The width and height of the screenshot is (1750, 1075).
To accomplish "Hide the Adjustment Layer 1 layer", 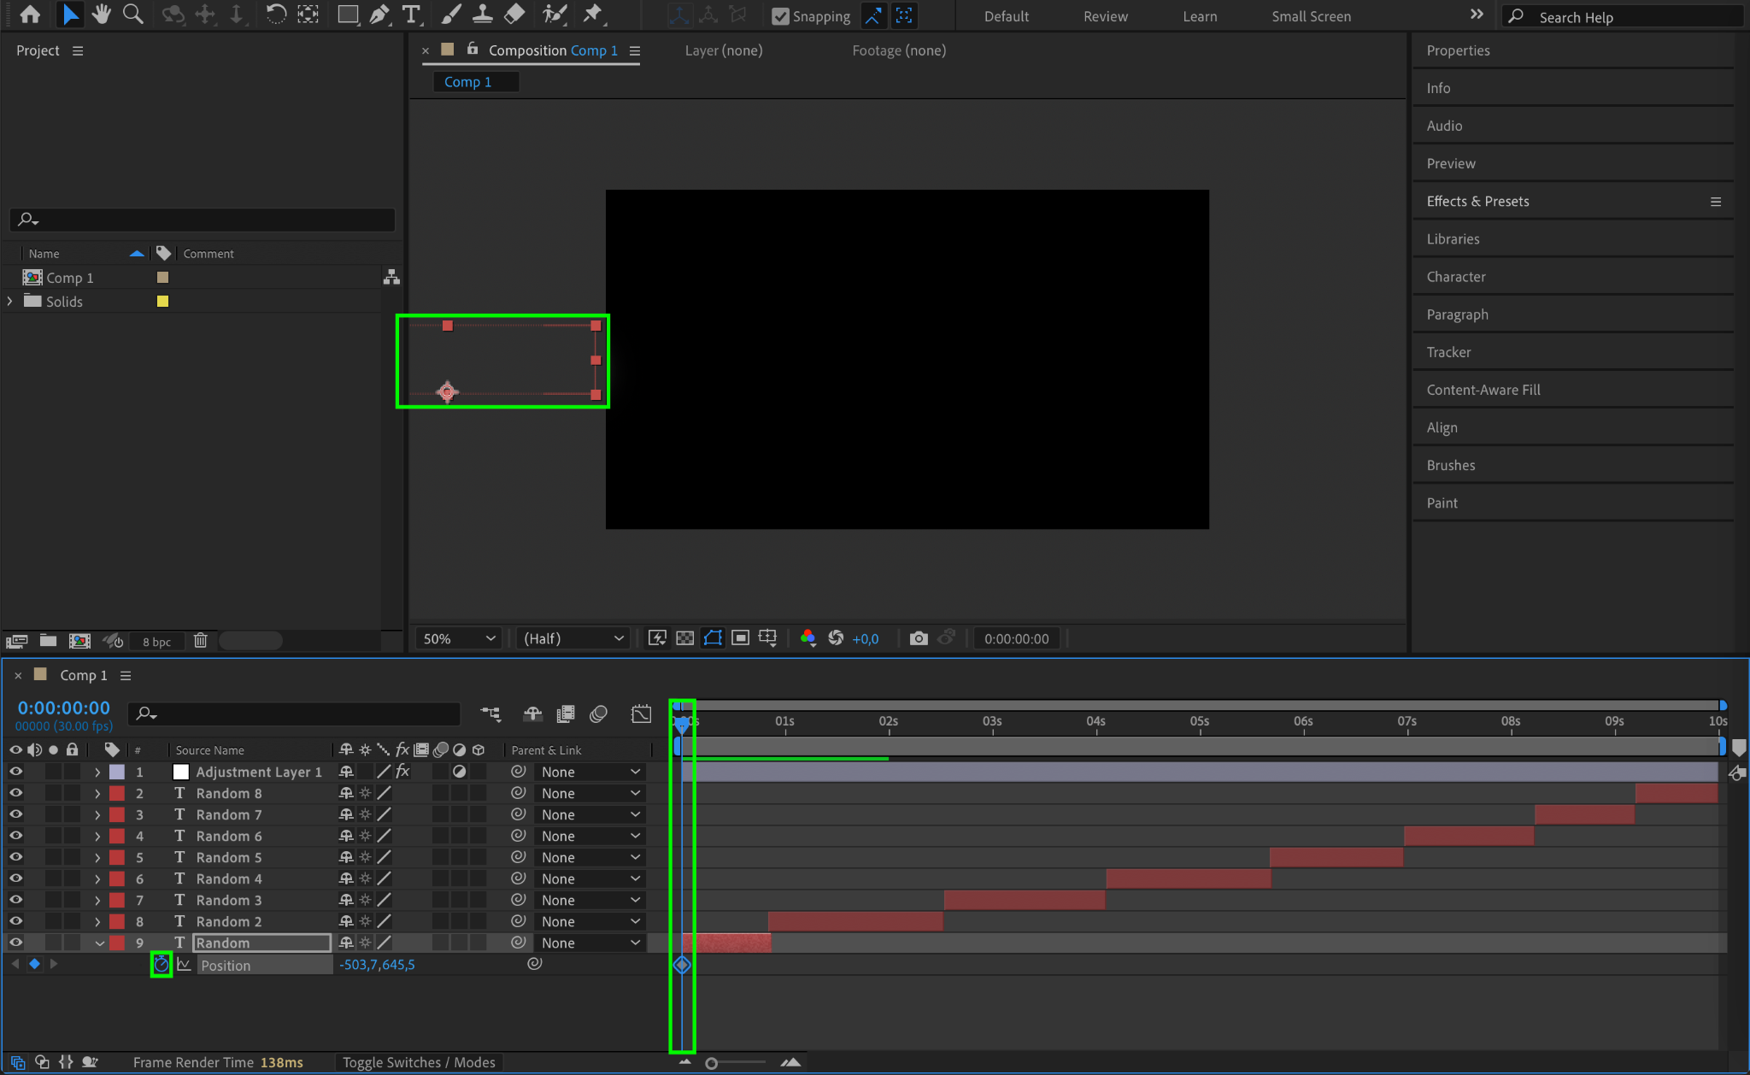I will coord(15,772).
